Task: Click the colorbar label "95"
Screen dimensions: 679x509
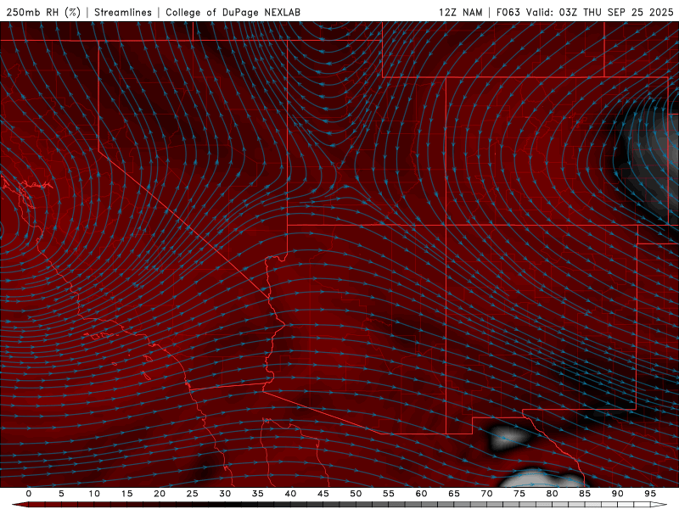Action: click(649, 494)
